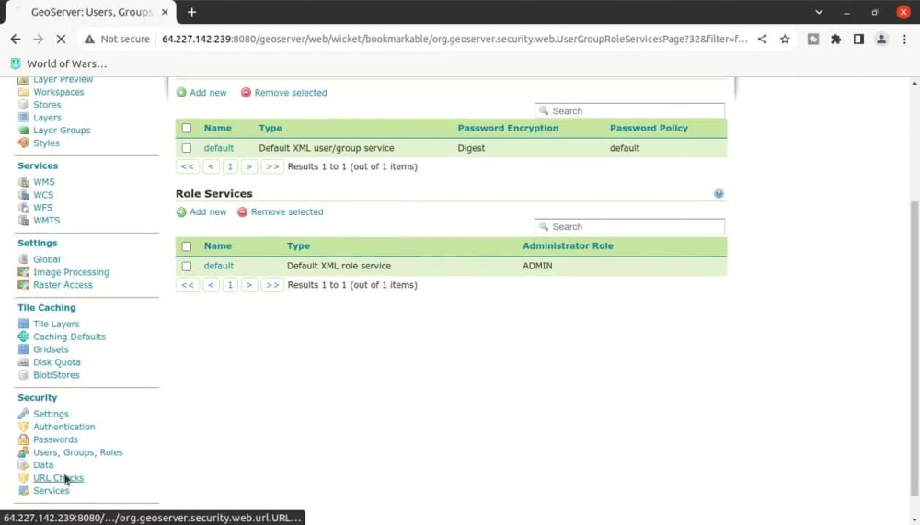The image size is (920, 525).
Task: Click the Stores icon in sidebar
Action: coord(24,105)
